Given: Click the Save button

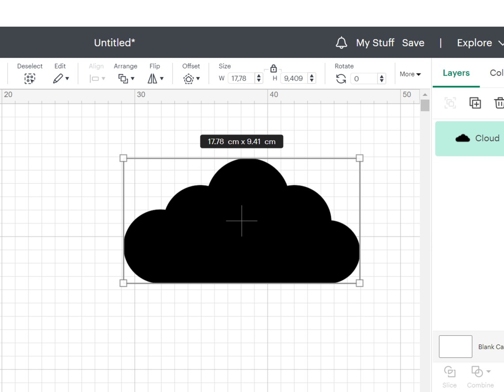Looking at the screenshot, I should (413, 42).
